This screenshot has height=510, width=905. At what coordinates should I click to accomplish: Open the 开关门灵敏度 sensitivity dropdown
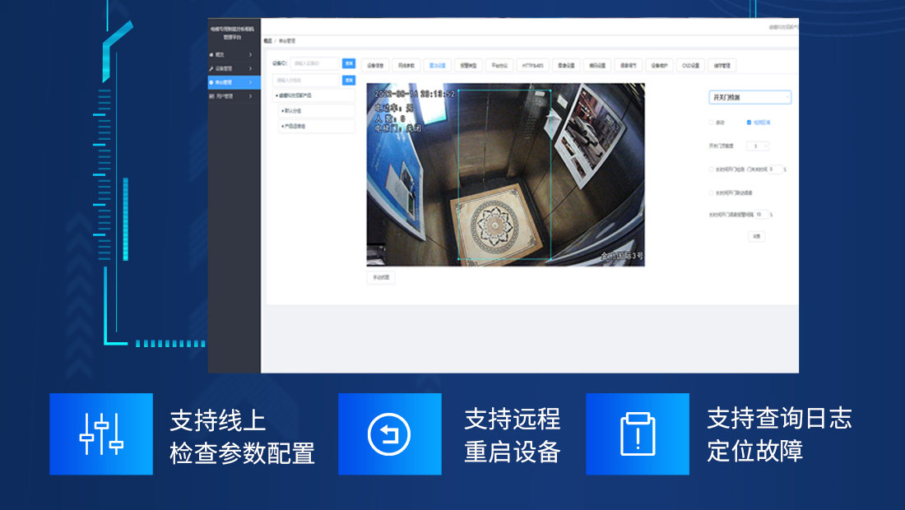[756, 146]
